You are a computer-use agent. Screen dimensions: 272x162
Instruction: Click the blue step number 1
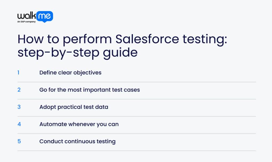pos(19,72)
